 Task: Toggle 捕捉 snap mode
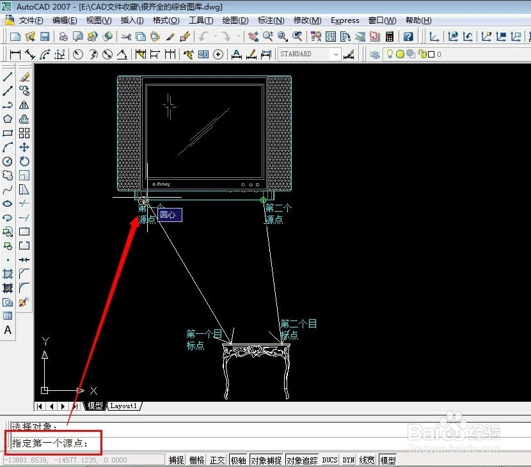pyautogui.click(x=177, y=460)
